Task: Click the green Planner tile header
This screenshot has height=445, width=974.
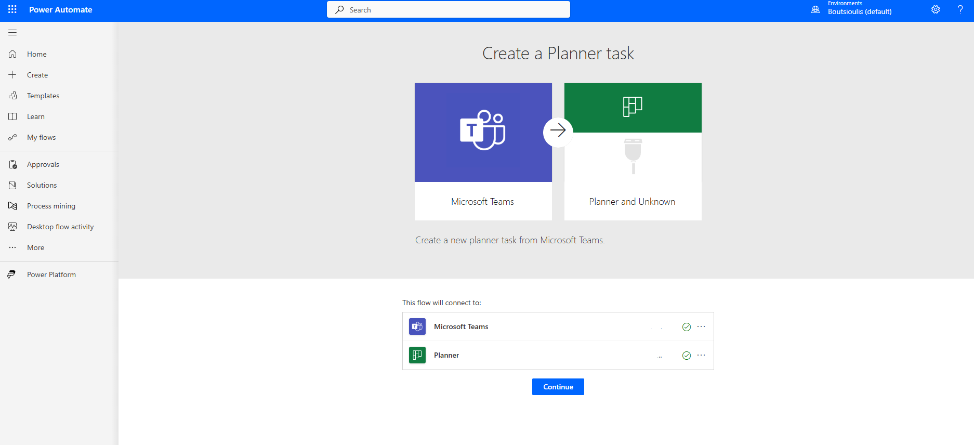Action: click(633, 108)
